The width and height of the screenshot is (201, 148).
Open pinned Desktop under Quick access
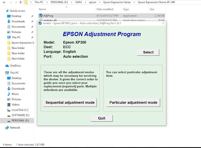pyautogui.click(x=16, y=16)
